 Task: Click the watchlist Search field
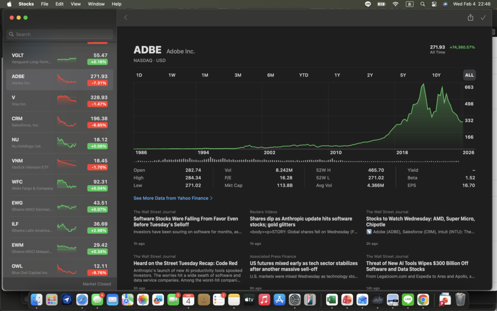[60, 35]
